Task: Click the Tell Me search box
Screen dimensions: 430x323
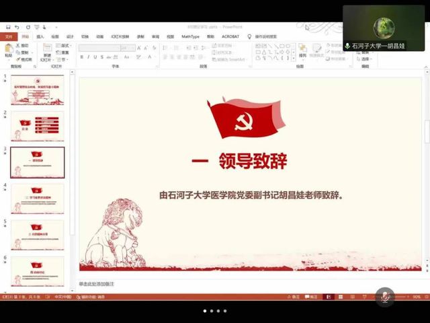Action: click(266, 36)
